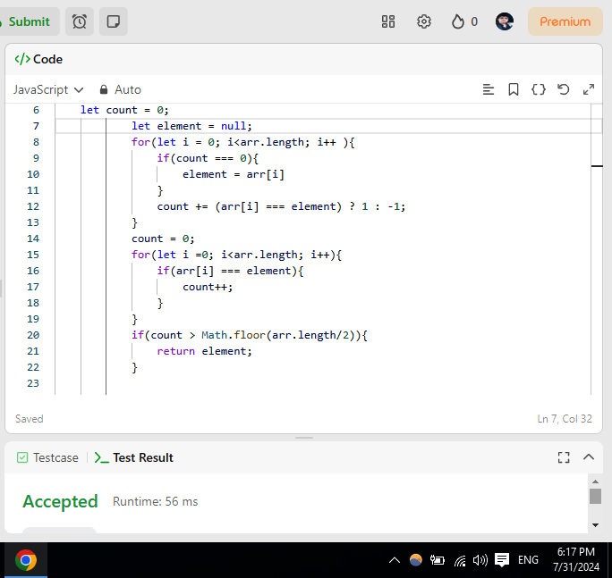Click 'Math.floor(arr.length/2)' condition line
This screenshot has height=578, width=612.
click(250, 335)
